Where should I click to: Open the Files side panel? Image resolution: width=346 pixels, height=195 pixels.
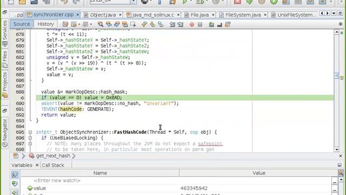(x=5, y=59)
